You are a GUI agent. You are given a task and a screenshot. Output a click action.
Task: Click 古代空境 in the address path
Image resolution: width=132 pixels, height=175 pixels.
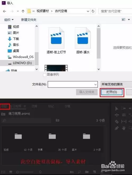point(61,11)
